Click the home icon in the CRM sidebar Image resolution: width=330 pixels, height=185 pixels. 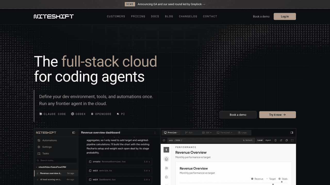[x=166, y=159]
